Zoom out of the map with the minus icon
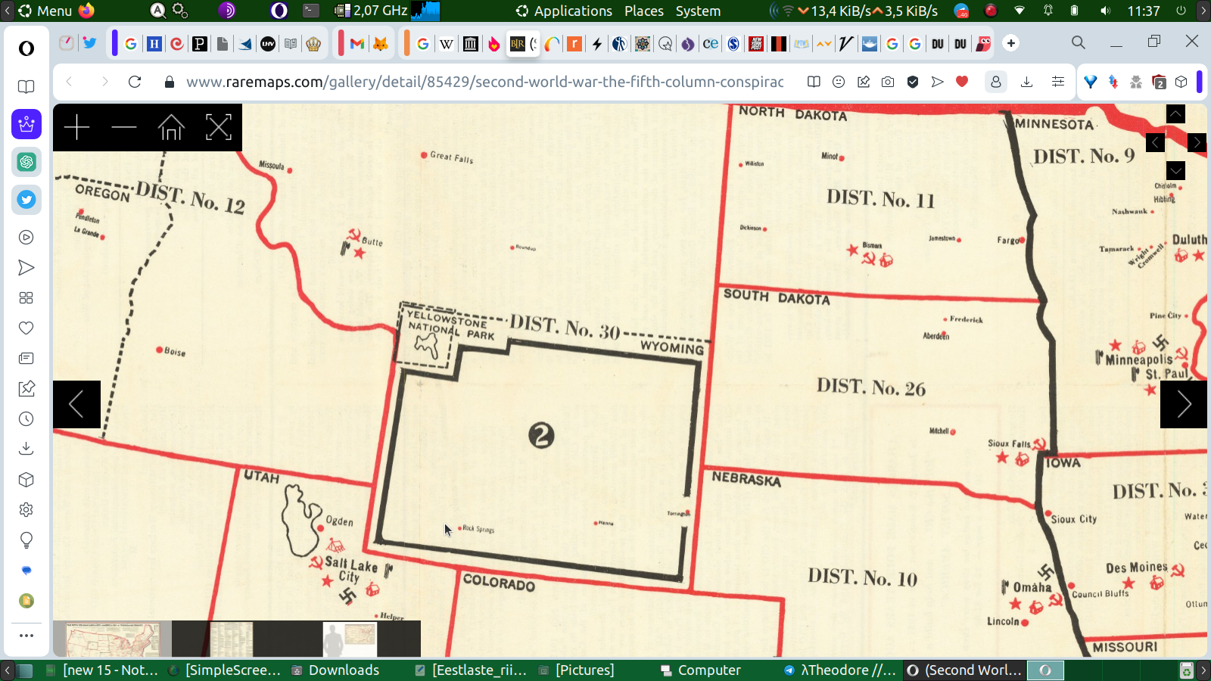The width and height of the screenshot is (1211, 681). click(x=123, y=127)
